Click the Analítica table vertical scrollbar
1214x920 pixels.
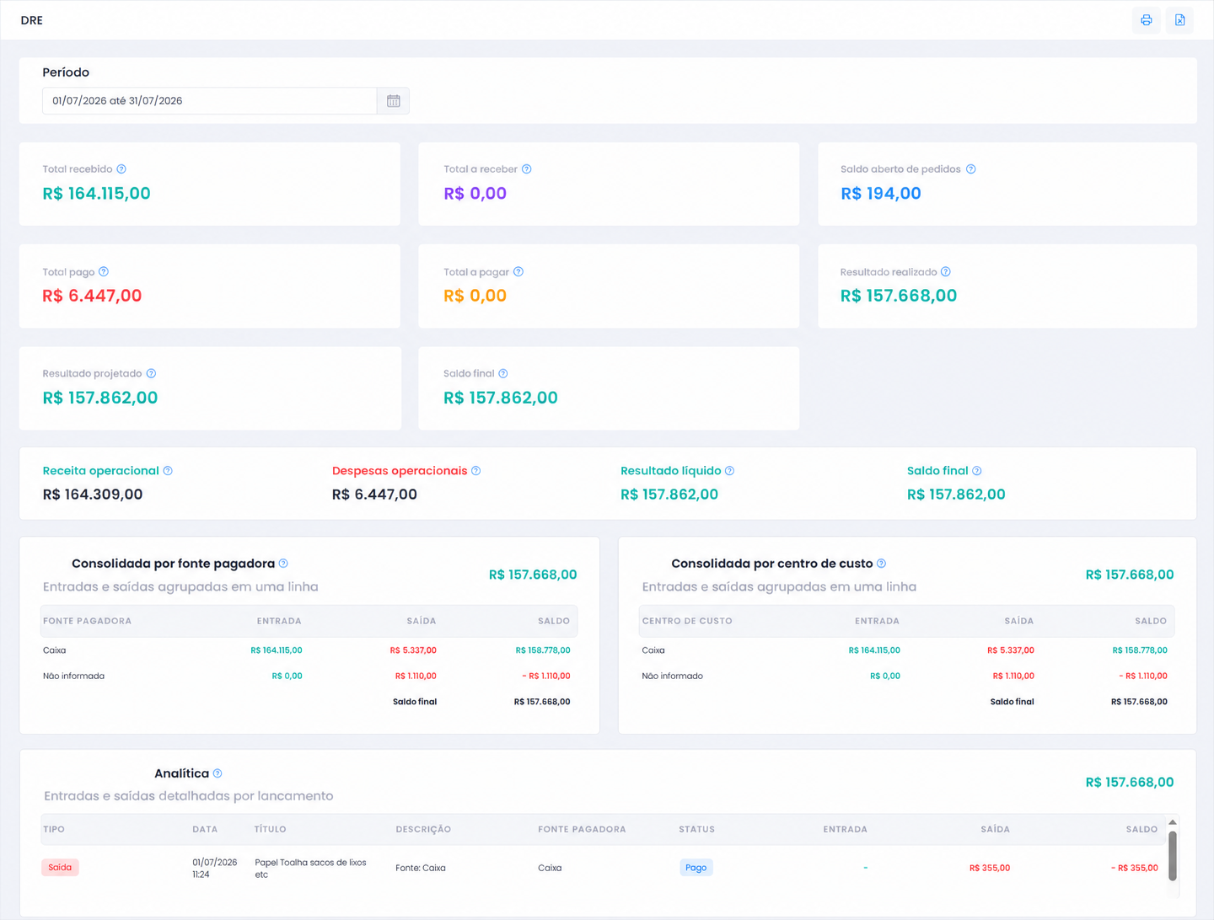1172,856
